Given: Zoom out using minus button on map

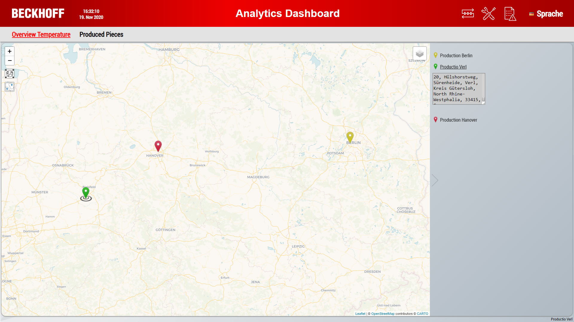Looking at the screenshot, I should [x=10, y=60].
